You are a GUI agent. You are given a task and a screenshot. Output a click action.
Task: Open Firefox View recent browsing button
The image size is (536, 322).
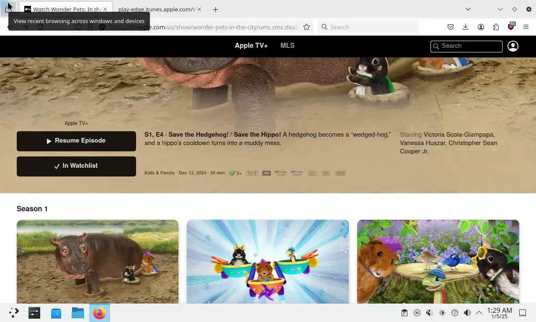pyautogui.click(x=8, y=9)
